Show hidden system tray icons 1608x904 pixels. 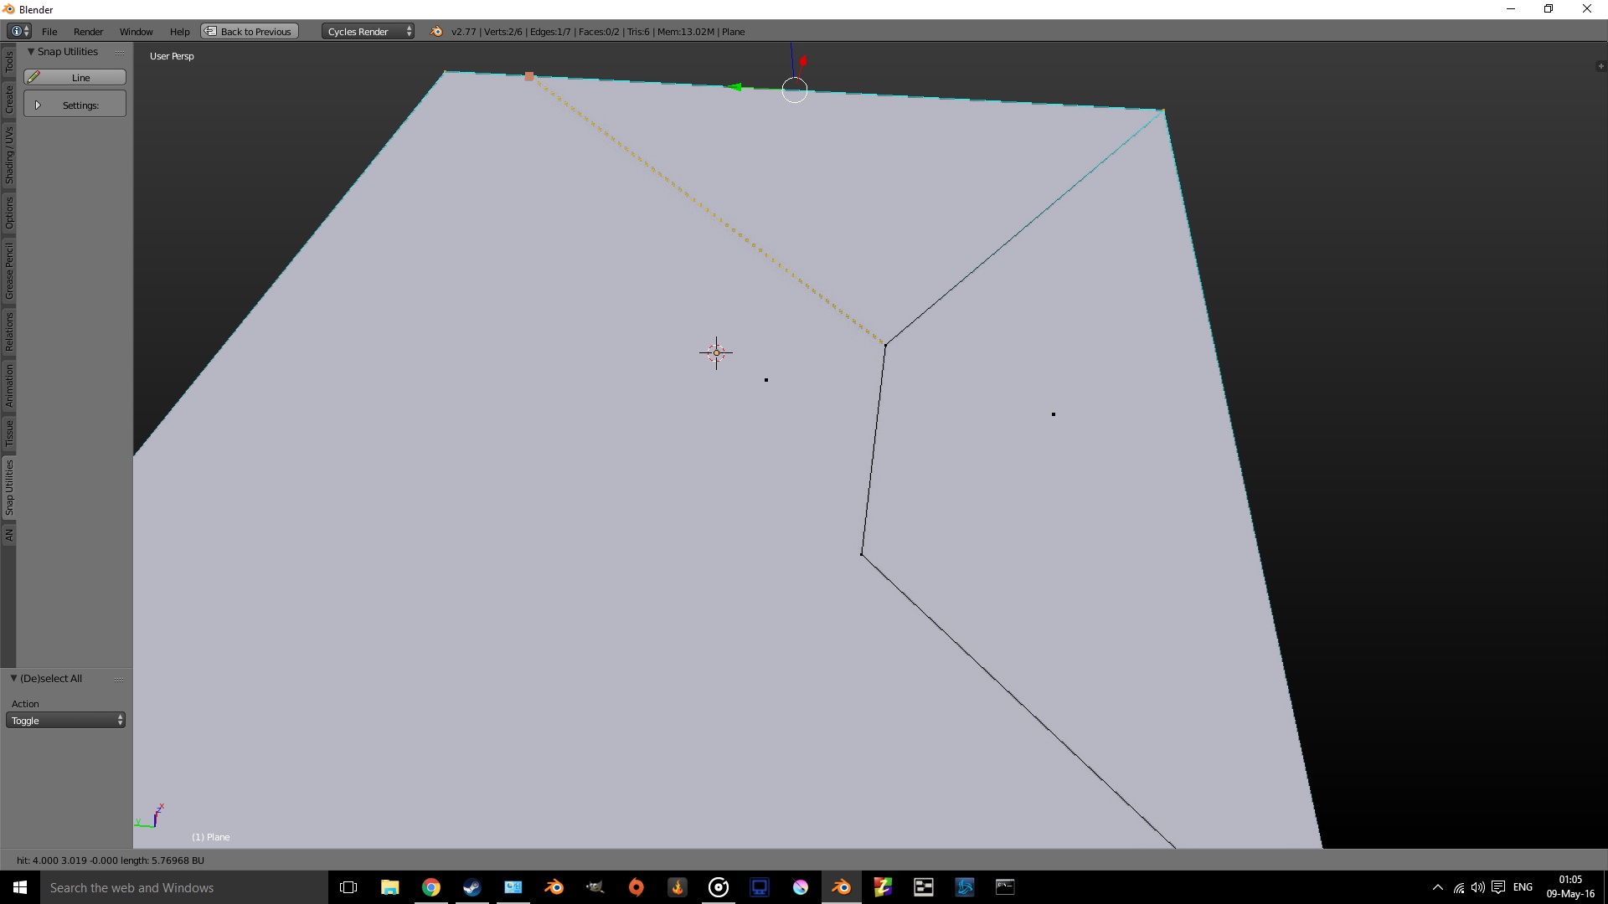coord(1437,887)
